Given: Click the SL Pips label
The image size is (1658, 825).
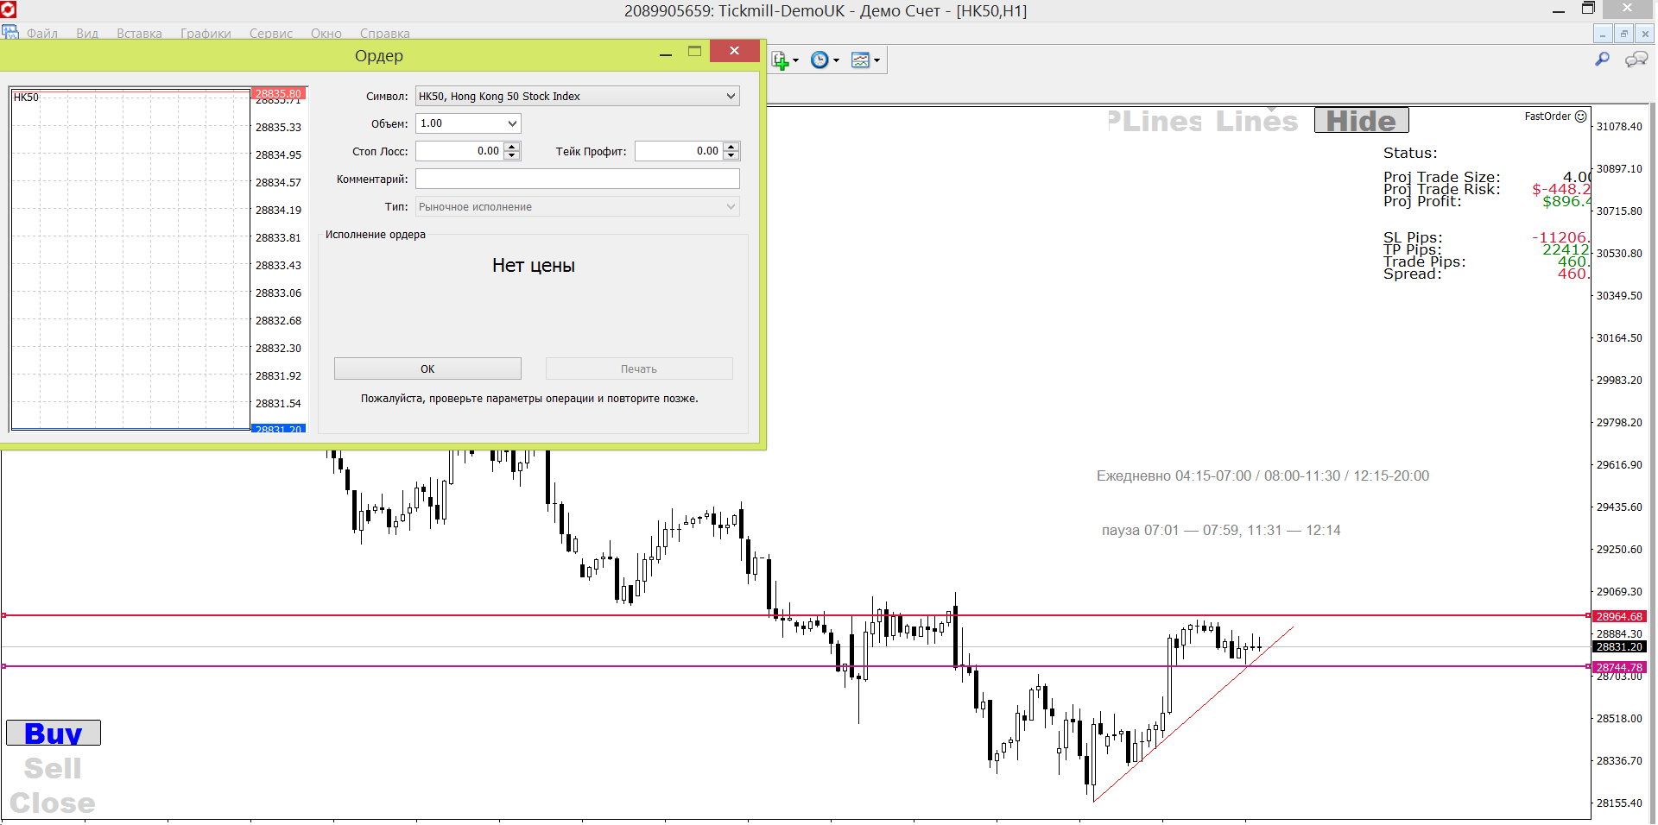Looking at the screenshot, I should (x=1413, y=237).
